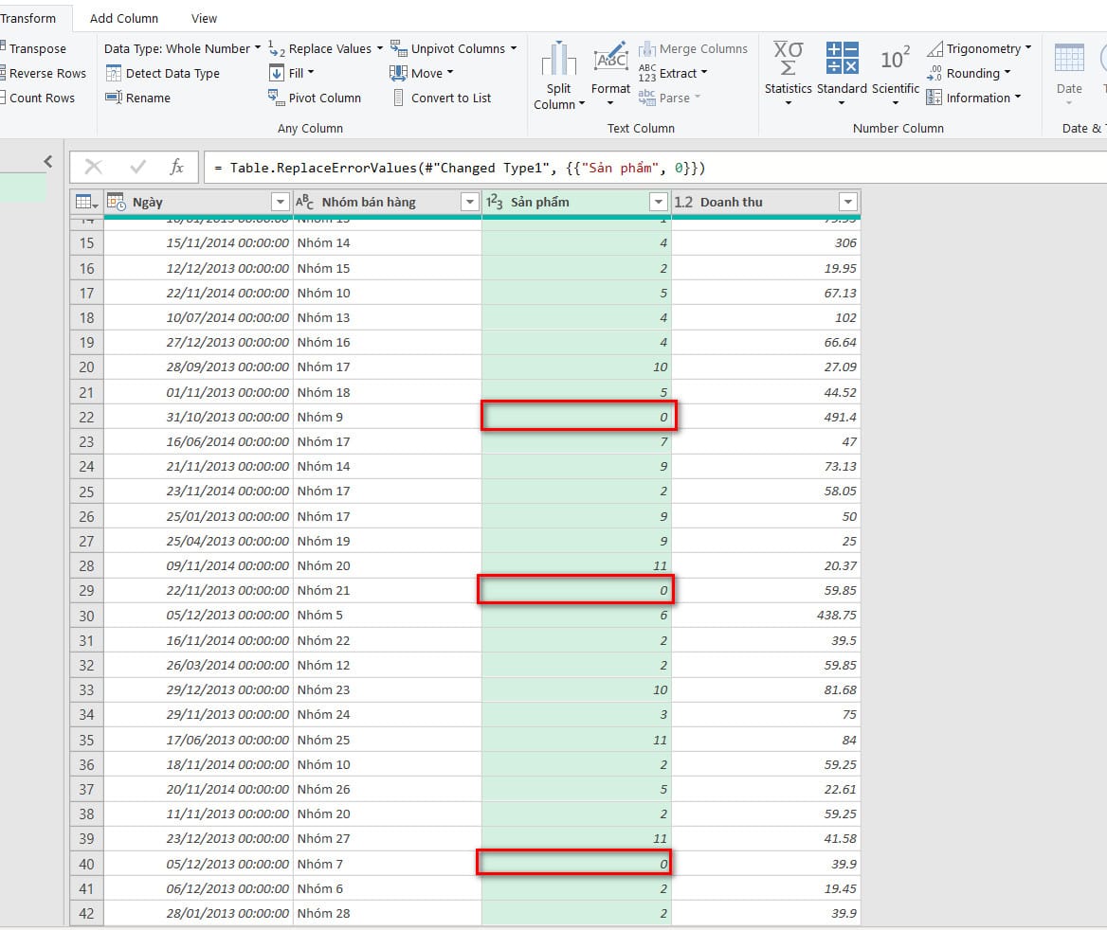The width and height of the screenshot is (1107, 930).
Task: Select the Detect Data Type tool
Action: coord(172,73)
